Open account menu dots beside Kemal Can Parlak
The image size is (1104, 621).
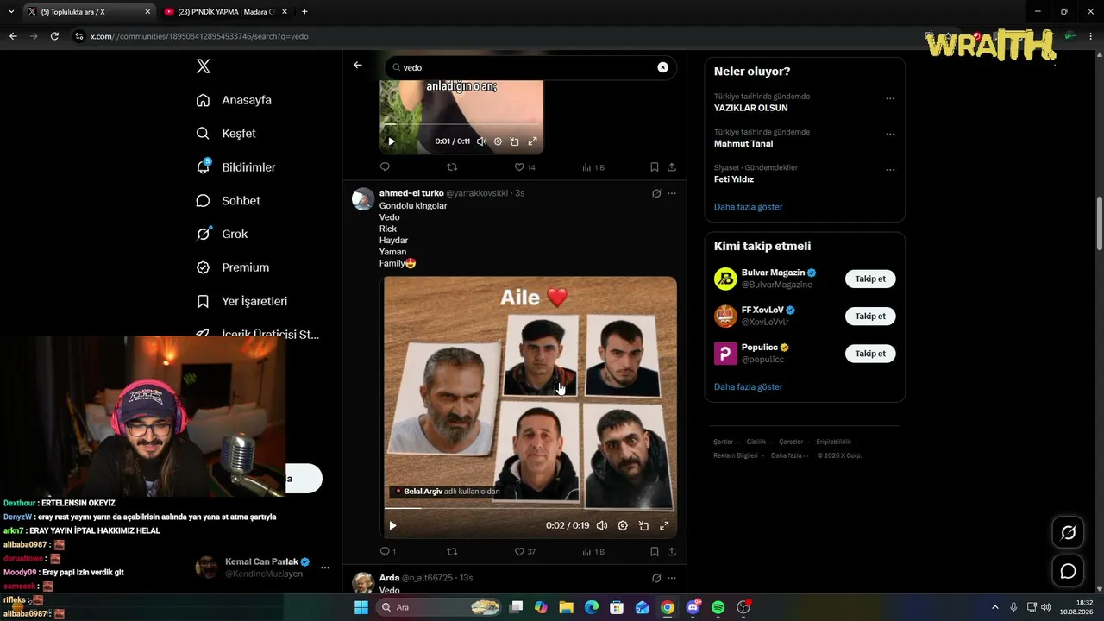click(x=325, y=568)
